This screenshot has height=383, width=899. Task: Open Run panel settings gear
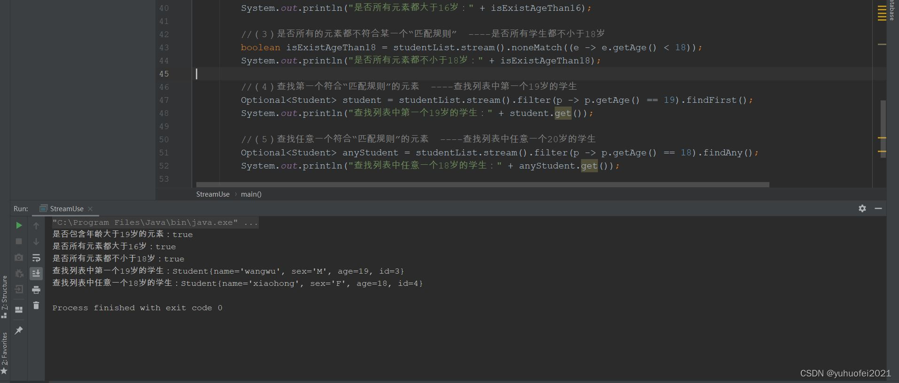click(x=862, y=208)
